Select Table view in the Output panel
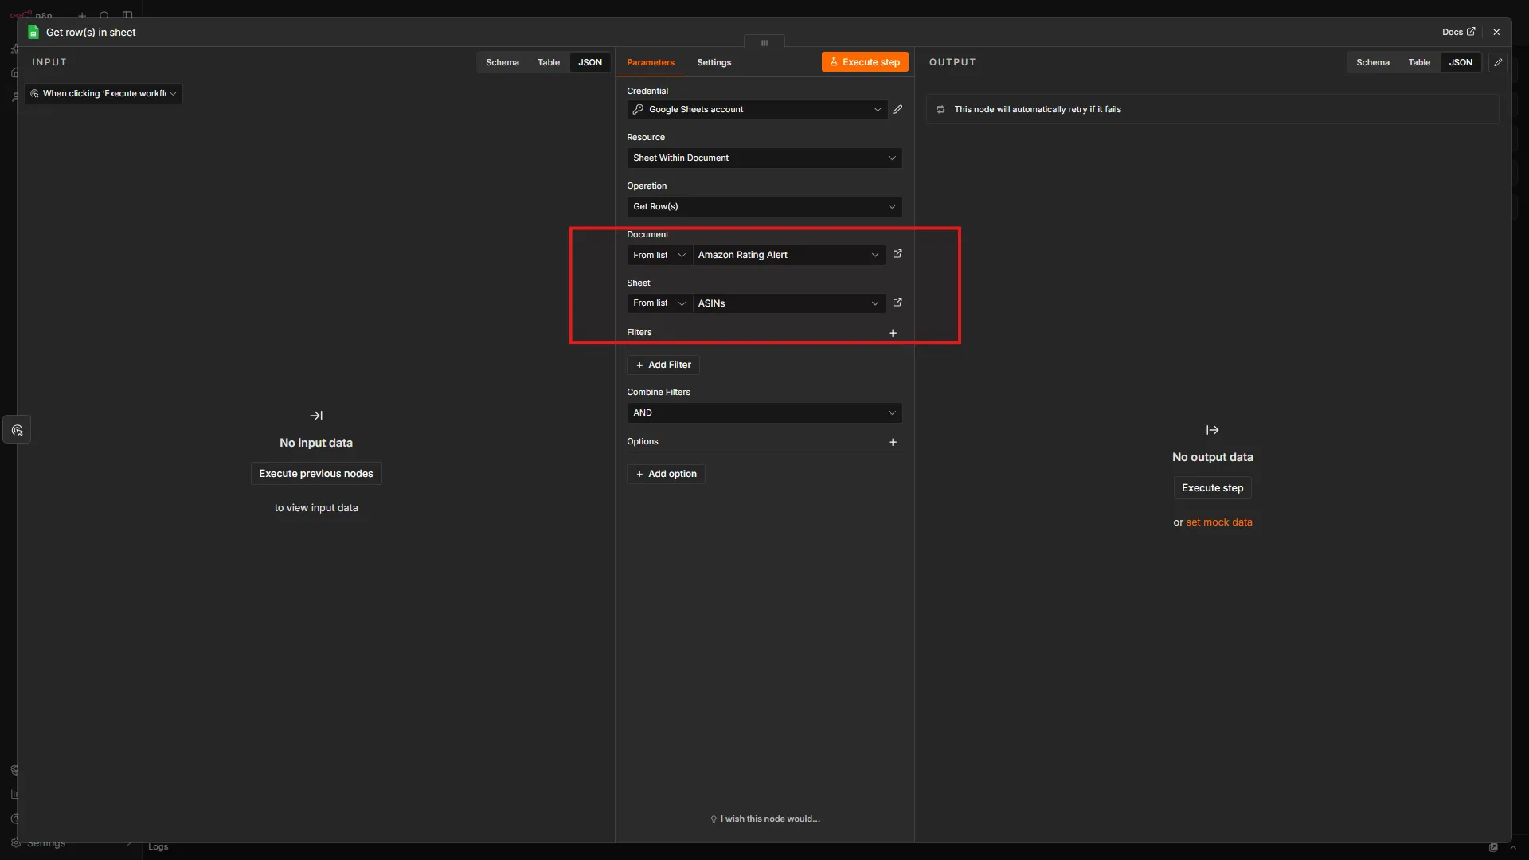Viewport: 1529px width, 860px height. point(1419,63)
